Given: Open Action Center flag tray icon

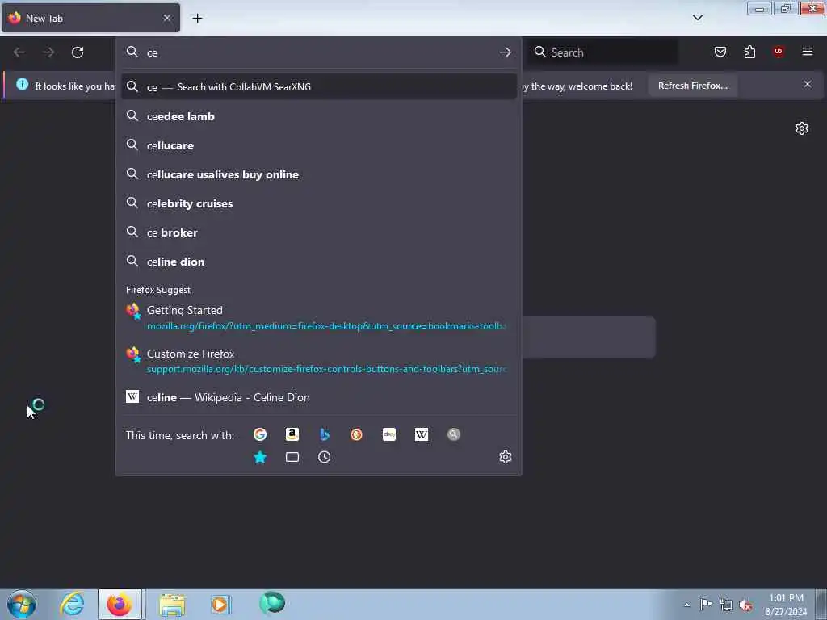Looking at the screenshot, I should (x=706, y=604).
